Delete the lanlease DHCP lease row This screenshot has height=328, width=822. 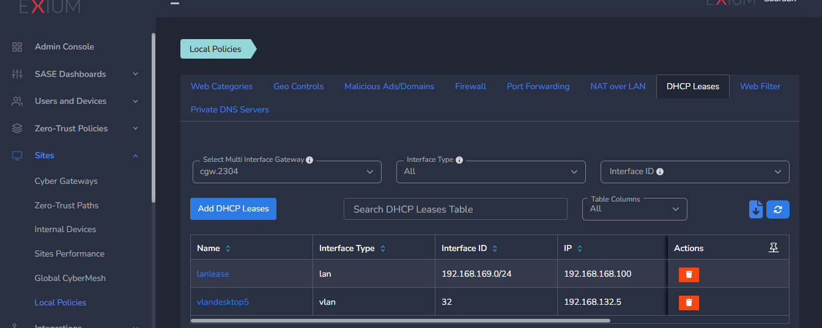pos(689,274)
